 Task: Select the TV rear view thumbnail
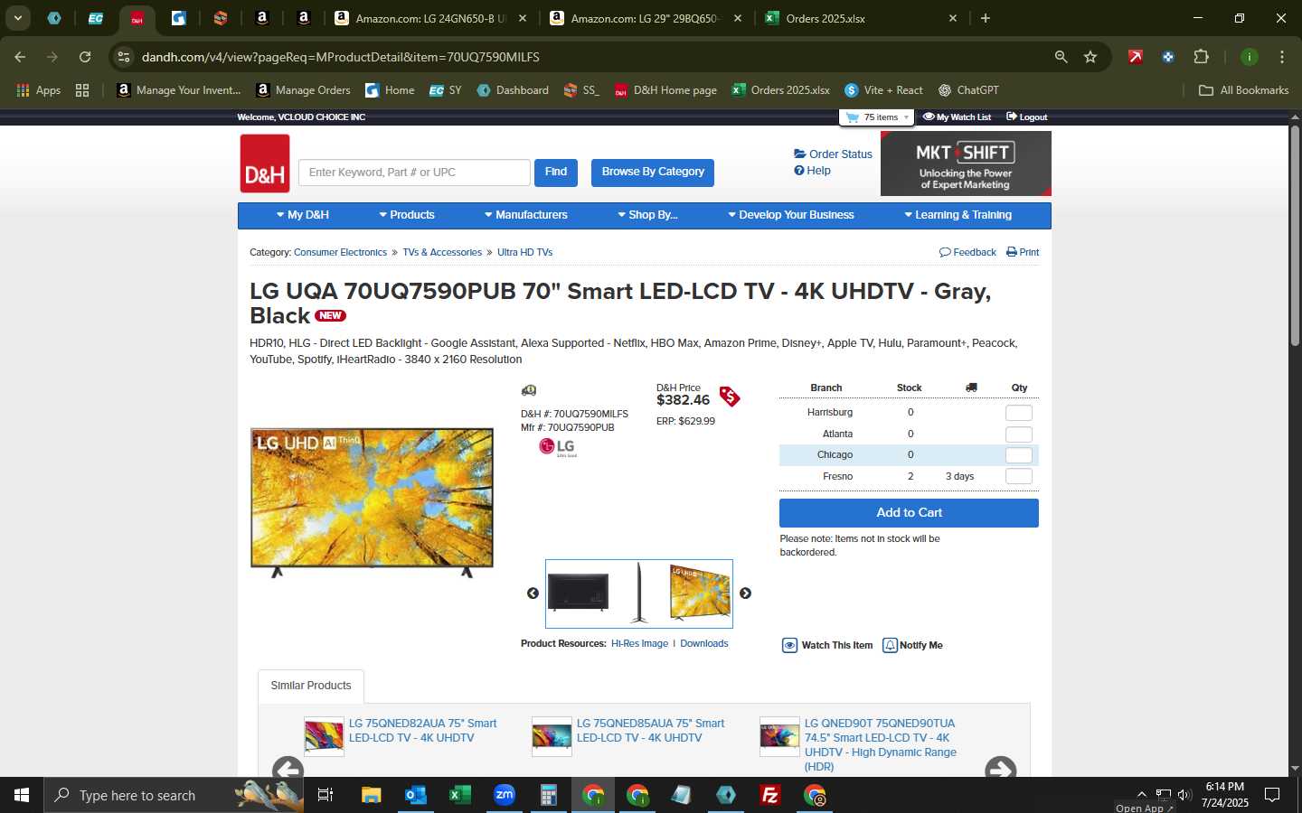click(578, 593)
